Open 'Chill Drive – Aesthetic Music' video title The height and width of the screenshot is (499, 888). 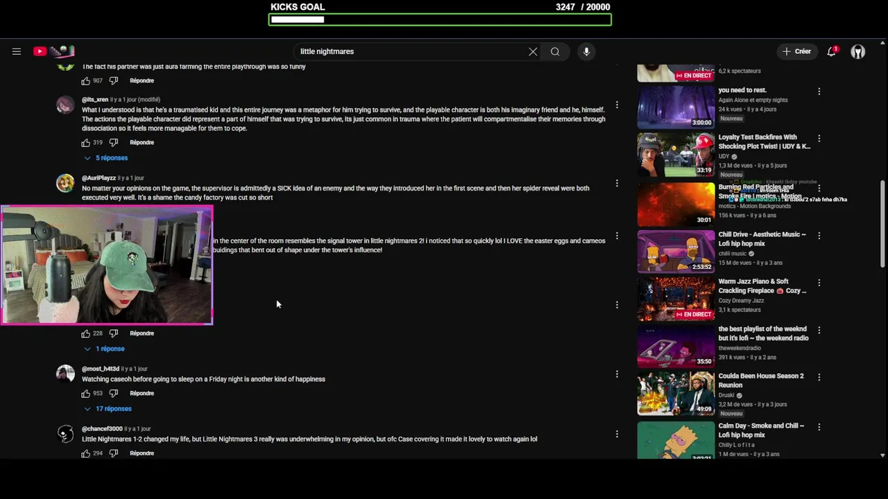tap(762, 239)
